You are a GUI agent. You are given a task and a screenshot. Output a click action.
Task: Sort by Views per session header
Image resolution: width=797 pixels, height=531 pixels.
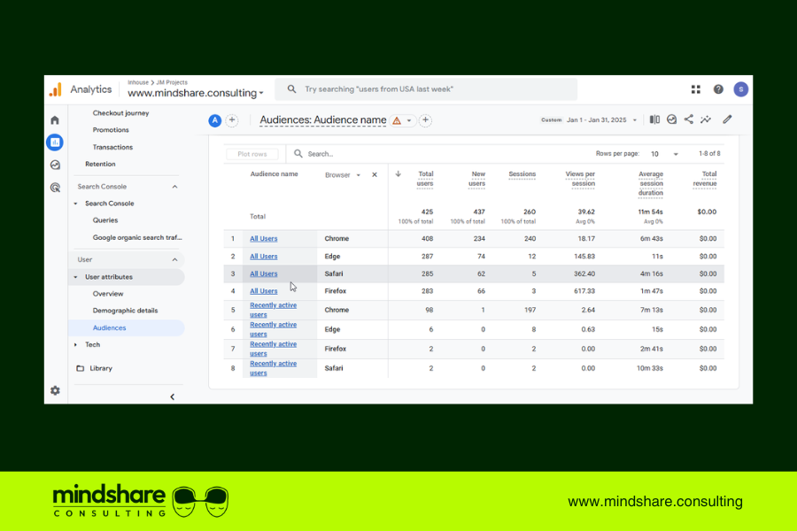[580, 179]
